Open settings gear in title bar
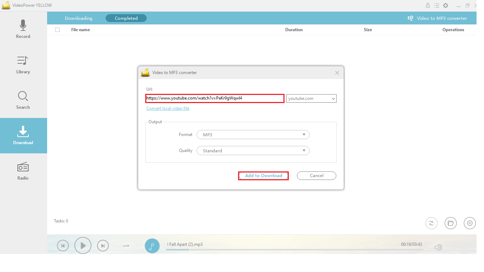This screenshot has height=272, width=484. [446, 5]
